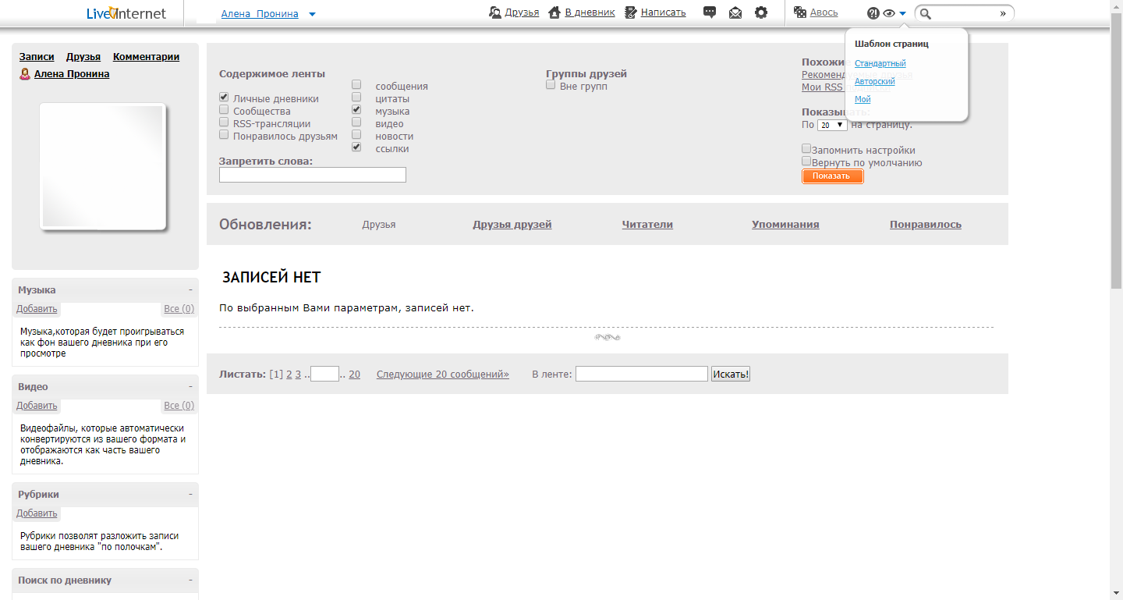Enable the RSS-трансляции checkbox

click(225, 122)
